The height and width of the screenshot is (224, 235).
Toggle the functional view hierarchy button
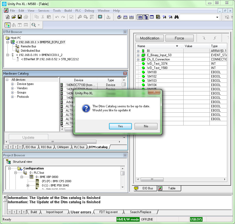(x=14, y=25)
